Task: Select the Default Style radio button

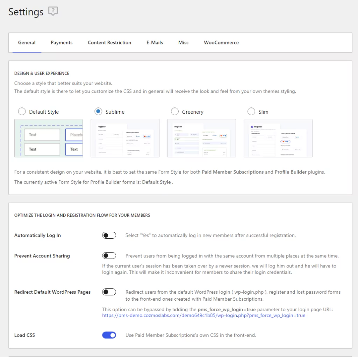Action: (x=22, y=112)
